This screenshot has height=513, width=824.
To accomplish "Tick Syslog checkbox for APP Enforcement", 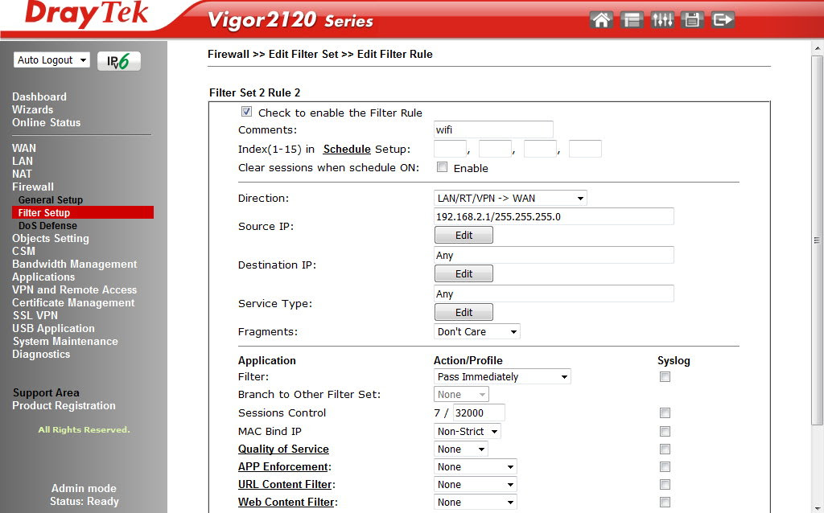I will click(665, 467).
